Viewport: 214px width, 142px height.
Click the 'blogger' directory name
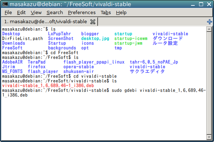(90, 34)
